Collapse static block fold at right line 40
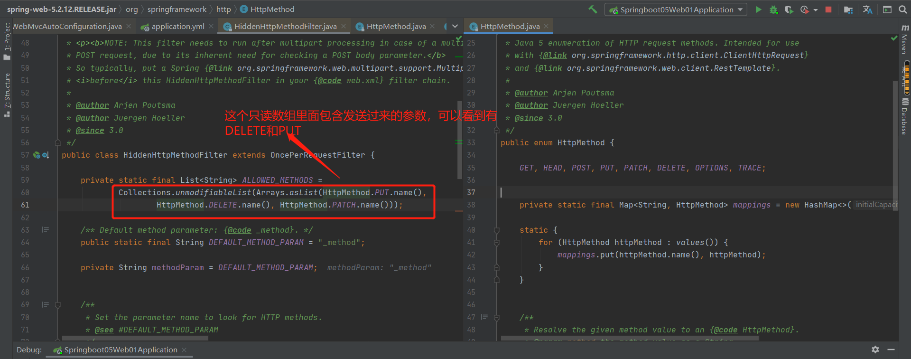Screen dimensions: 911x359 497,230
